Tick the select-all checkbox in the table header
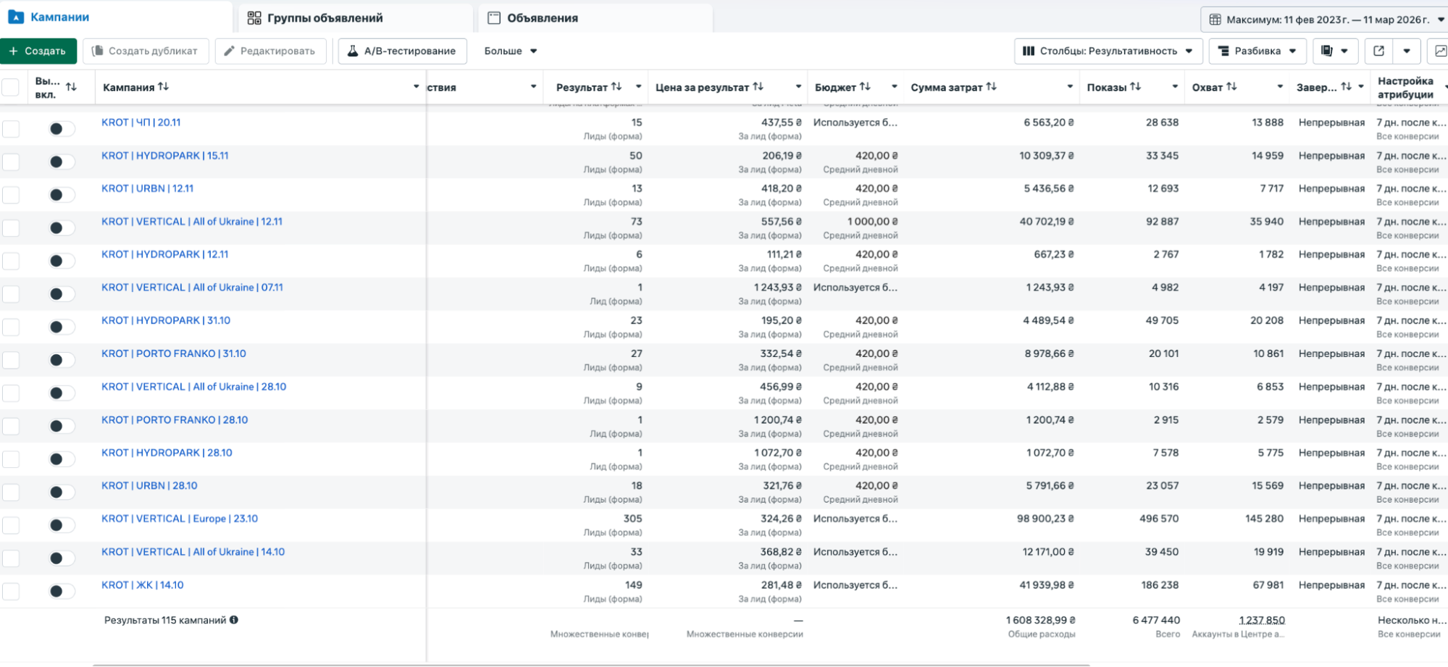The image size is (1448, 667). [11, 88]
